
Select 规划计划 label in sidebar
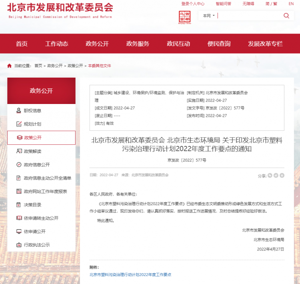click(32, 124)
